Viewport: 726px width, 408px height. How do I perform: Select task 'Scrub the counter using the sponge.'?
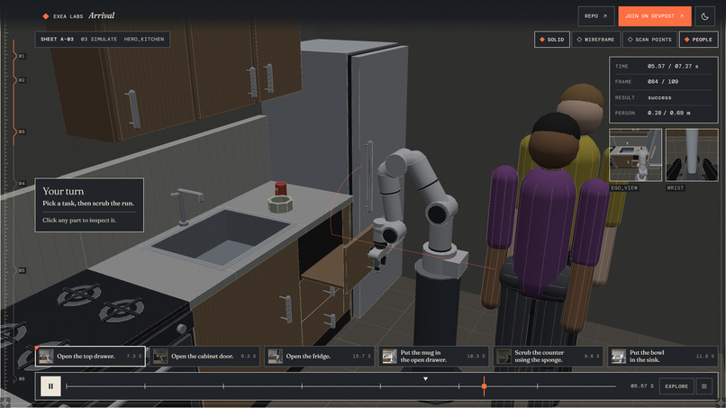pyautogui.click(x=549, y=356)
